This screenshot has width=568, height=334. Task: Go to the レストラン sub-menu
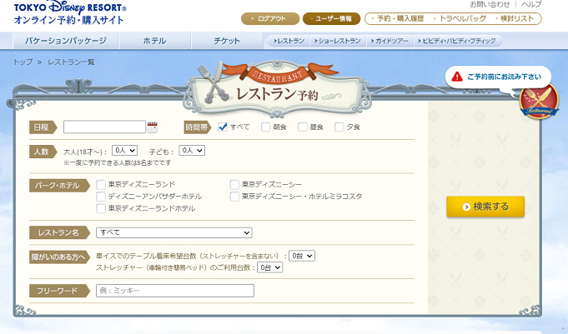[289, 41]
